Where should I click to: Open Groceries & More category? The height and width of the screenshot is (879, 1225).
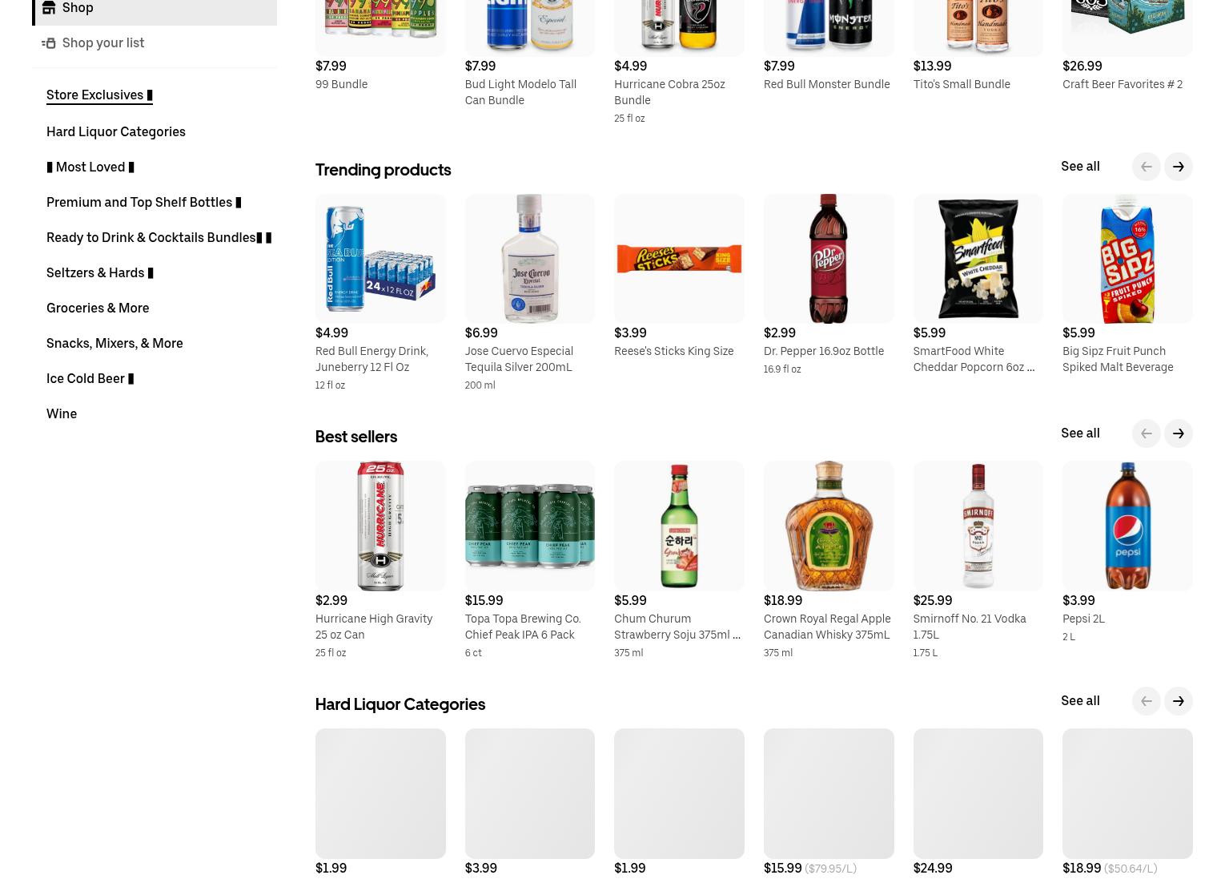click(x=98, y=308)
